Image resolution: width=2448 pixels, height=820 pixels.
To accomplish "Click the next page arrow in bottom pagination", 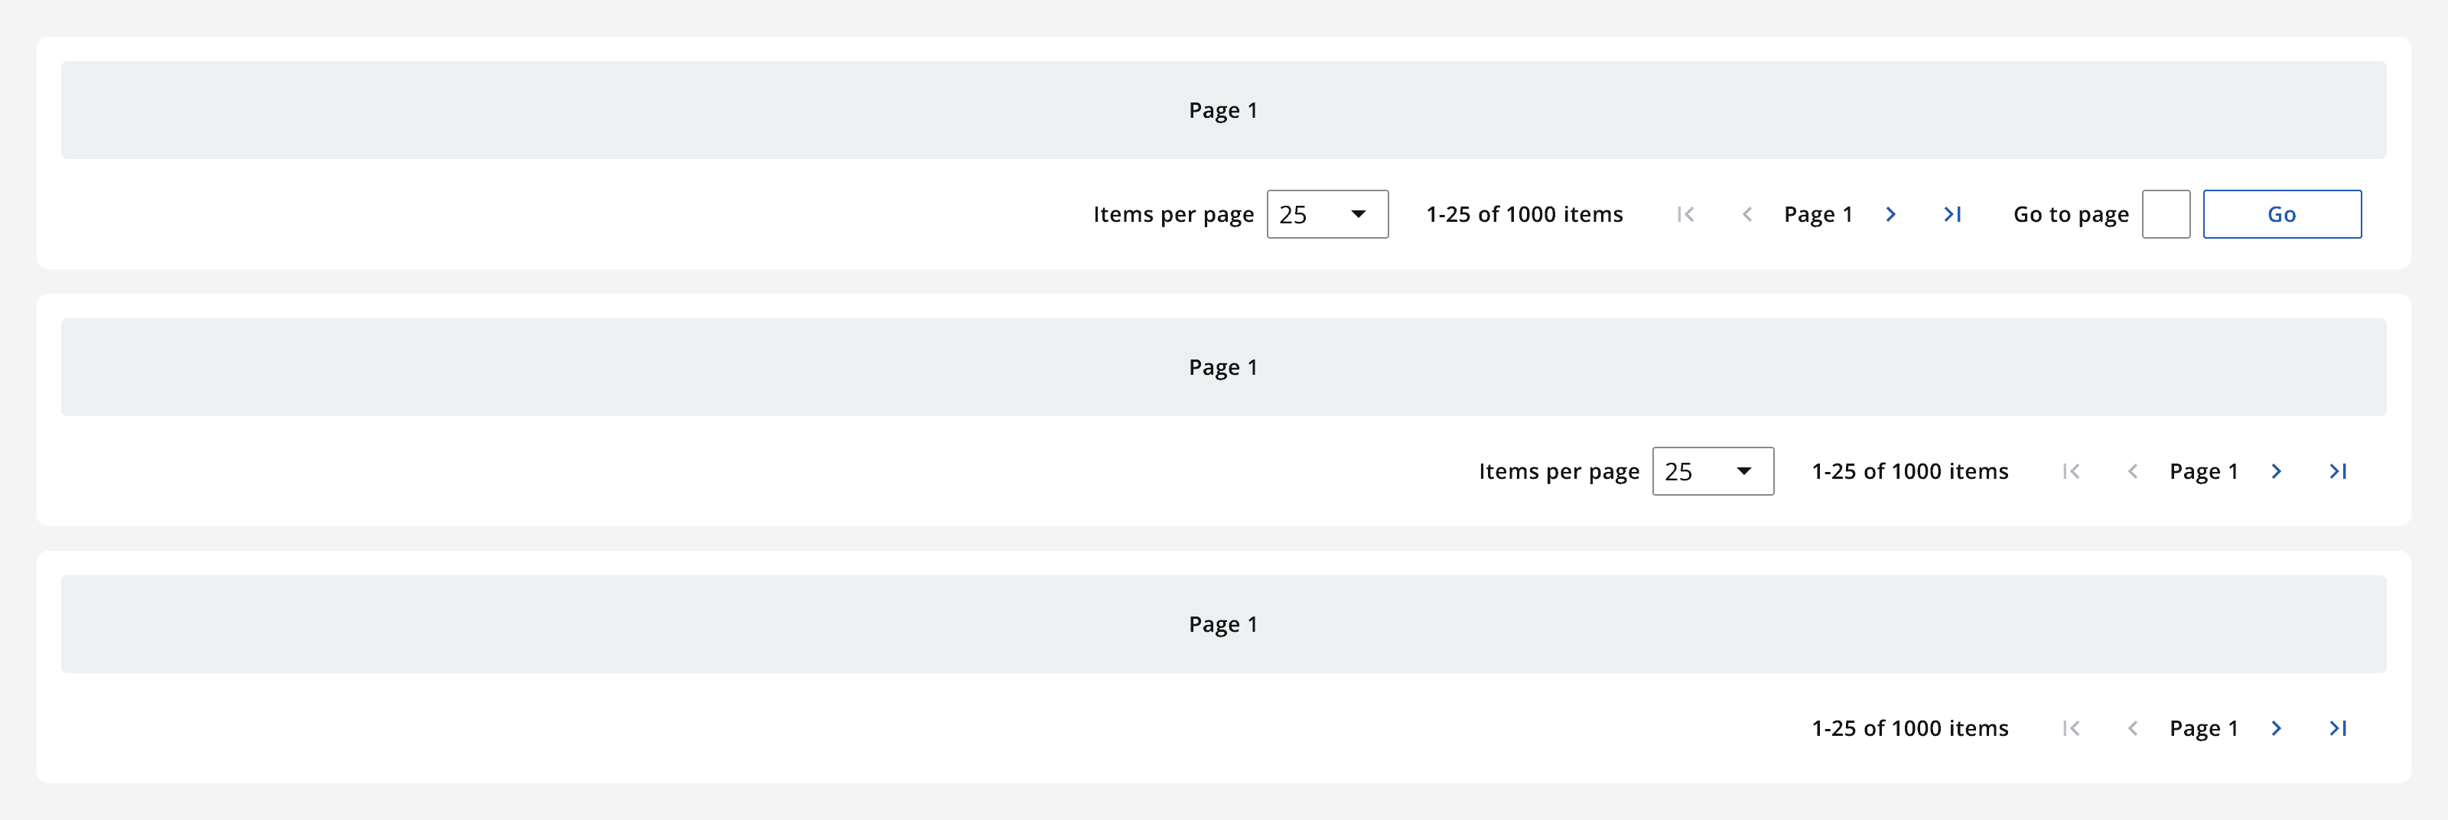I will [x=2276, y=727].
